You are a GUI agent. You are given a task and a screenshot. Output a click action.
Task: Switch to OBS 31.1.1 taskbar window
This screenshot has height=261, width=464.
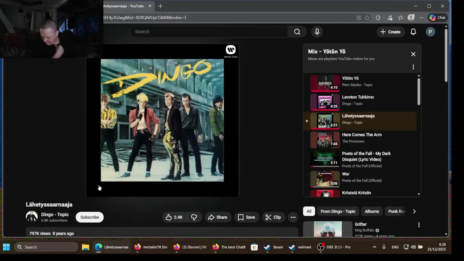[x=334, y=247]
